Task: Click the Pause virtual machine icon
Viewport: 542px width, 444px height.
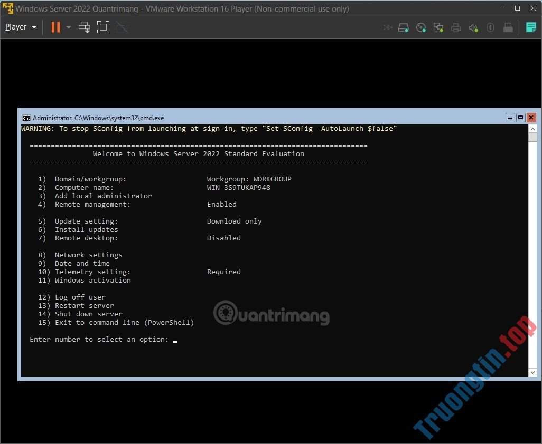Action: coord(55,27)
